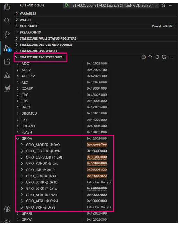
Task: Expand the ADC1 peripheral node
Action: point(18,64)
